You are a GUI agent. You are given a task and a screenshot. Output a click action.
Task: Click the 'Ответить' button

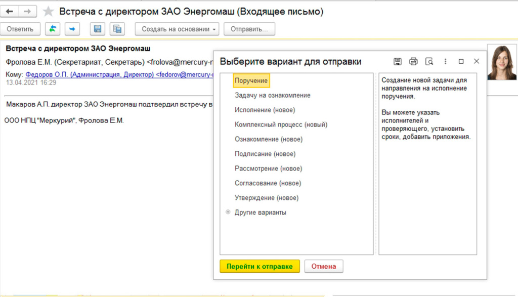(20, 29)
